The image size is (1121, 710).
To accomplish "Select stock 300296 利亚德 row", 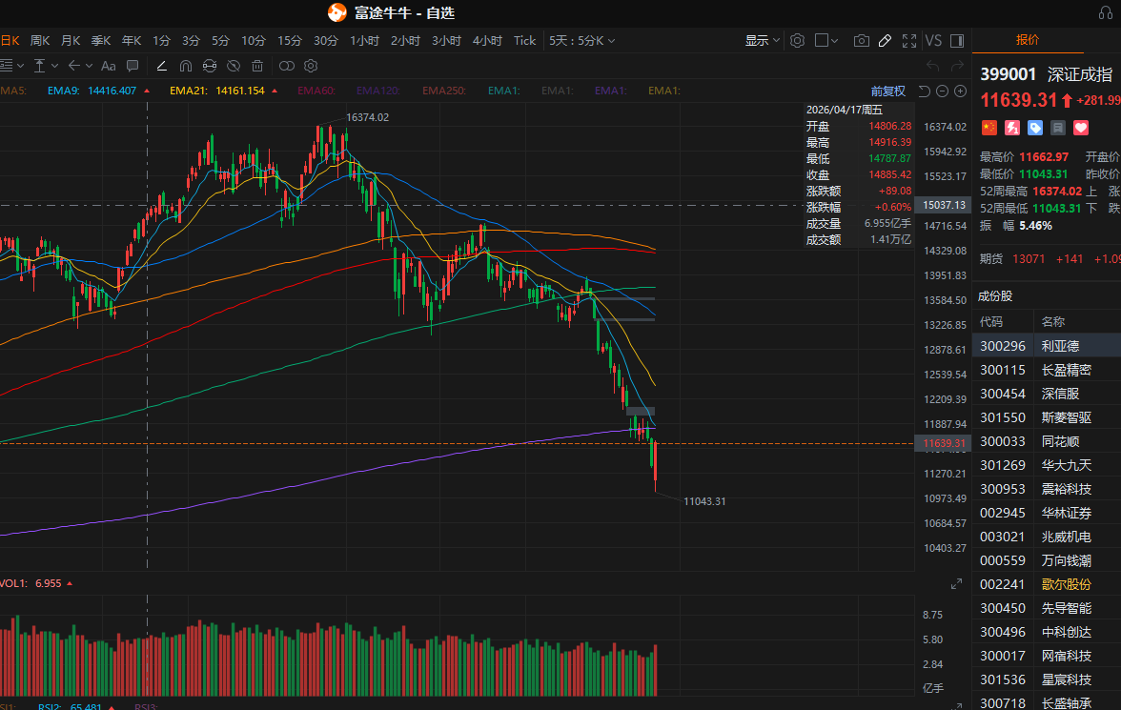I will point(1047,346).
